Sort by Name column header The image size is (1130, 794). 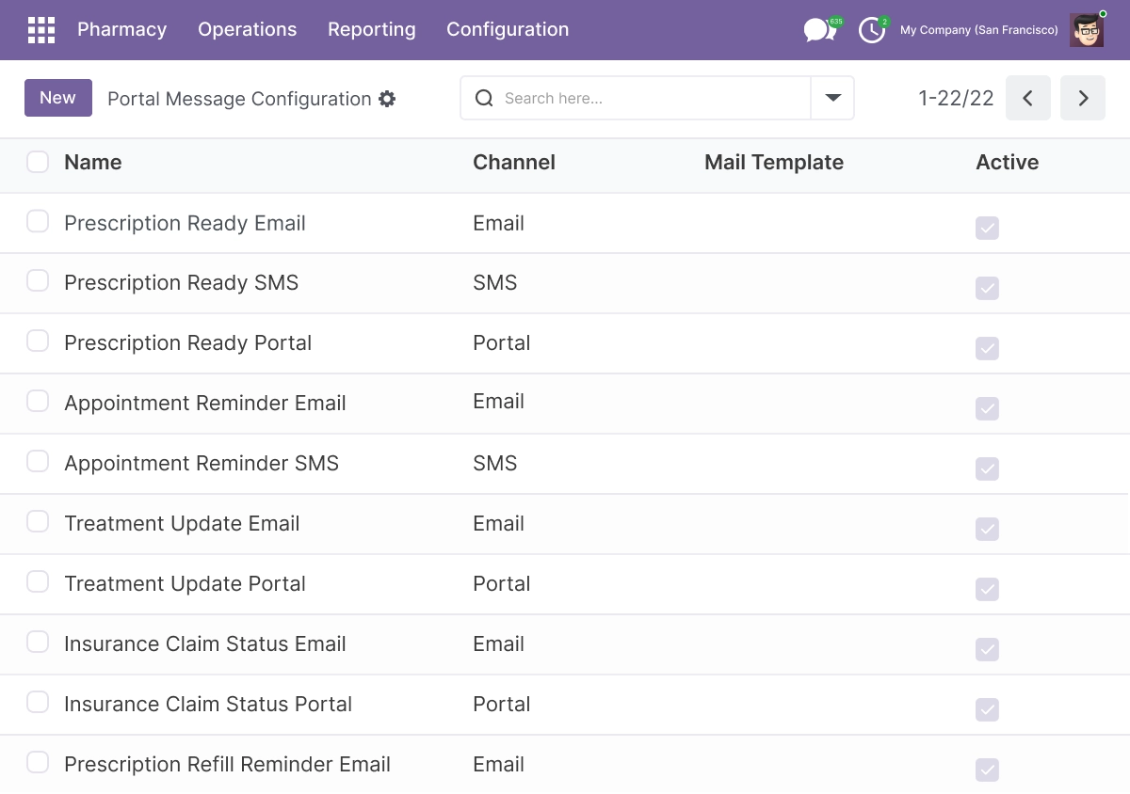[93, 162]
